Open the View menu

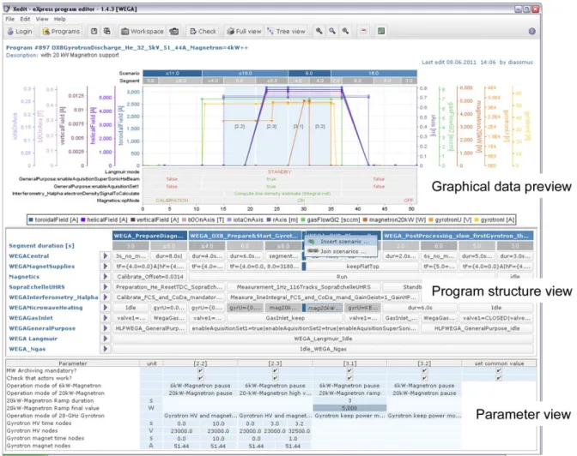(x=42, y=19)
